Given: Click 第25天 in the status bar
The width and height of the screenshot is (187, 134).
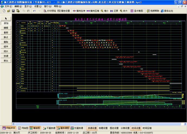Looking at the screenshot, I should (17, 133).
